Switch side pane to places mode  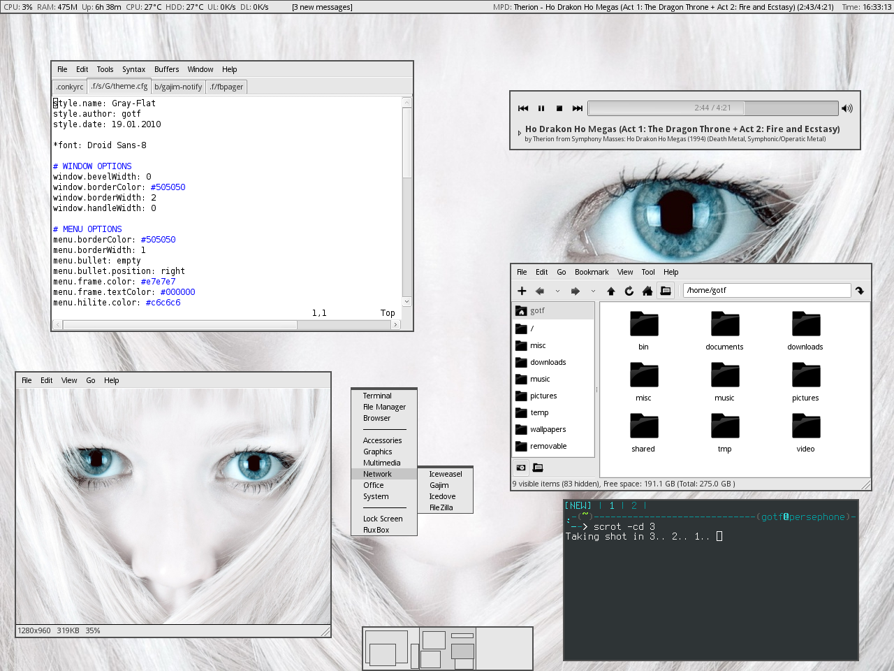pos(521,468)
